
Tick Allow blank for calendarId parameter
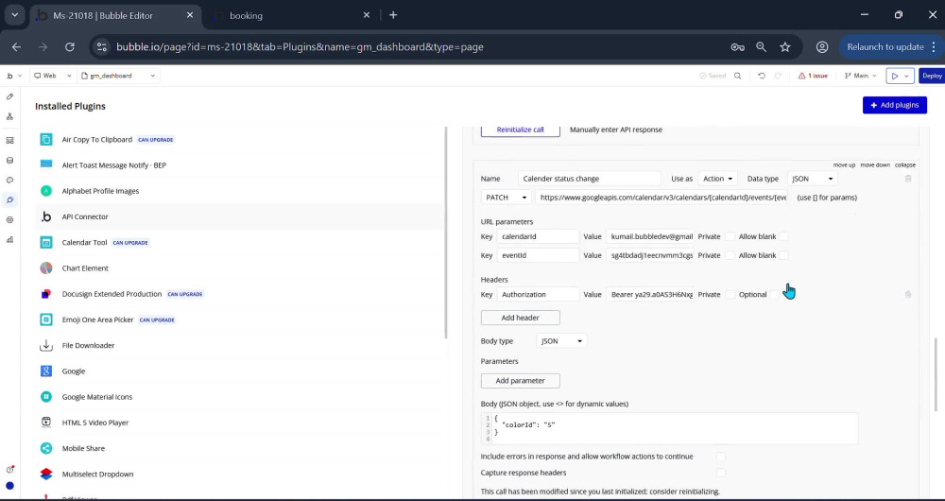pos(783,236)
